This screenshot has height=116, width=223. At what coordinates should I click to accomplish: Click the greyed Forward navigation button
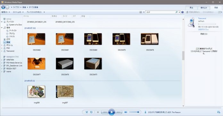coord(7,7)
